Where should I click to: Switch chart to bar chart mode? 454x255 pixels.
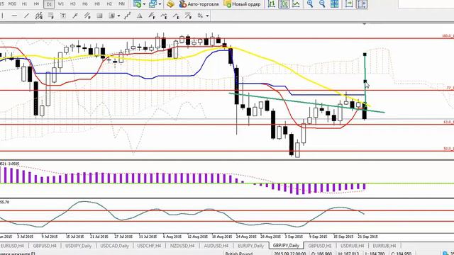click(272, 4)
